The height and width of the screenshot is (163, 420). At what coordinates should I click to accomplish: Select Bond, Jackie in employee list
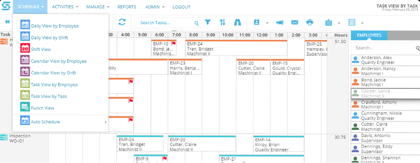385,82
